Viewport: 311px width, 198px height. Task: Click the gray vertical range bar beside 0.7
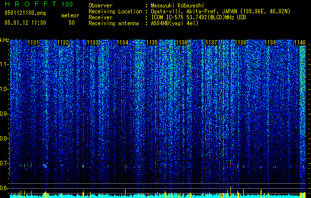click(x=9, y=153)
